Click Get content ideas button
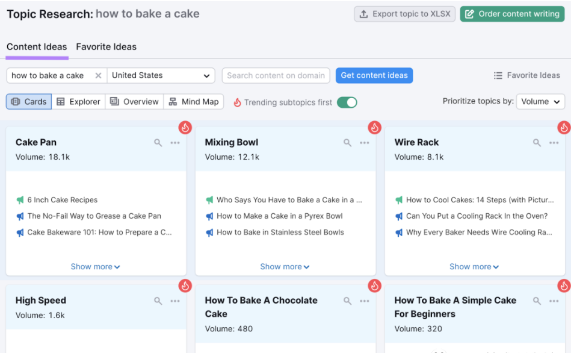Viewport: 571px width, 353px height. 374,75
